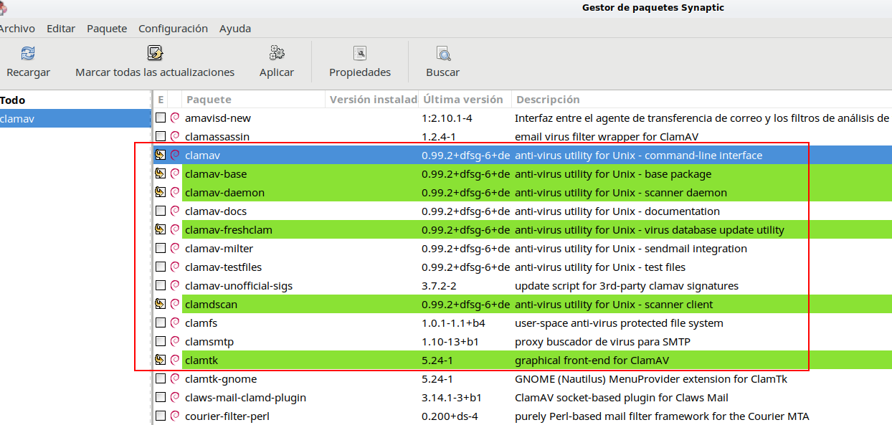Viewport: 892px width, 425px height.
Task: Click the marked-for-install status icon of clamtk
Action: point(161,360)
